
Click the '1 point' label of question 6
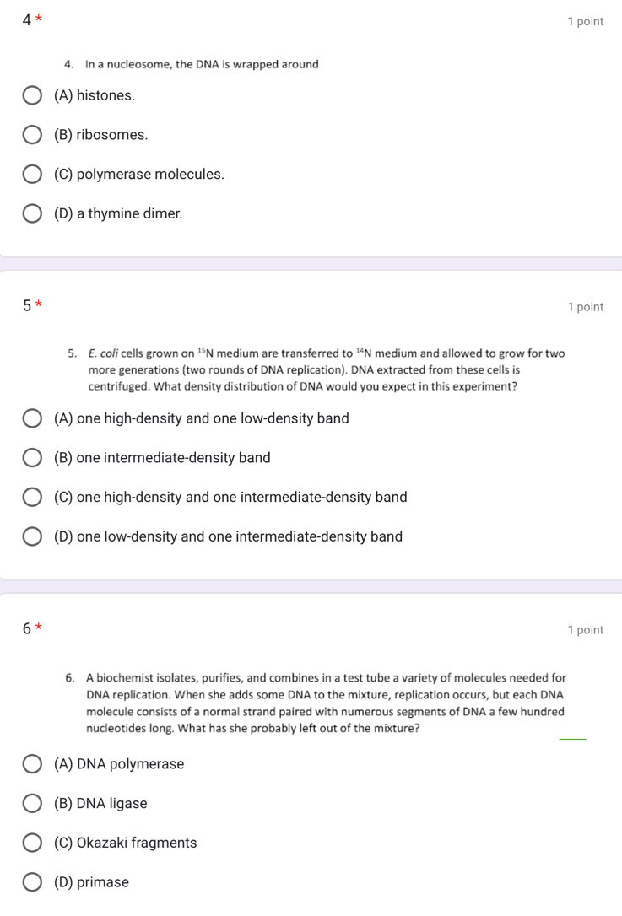pos(586,630)
